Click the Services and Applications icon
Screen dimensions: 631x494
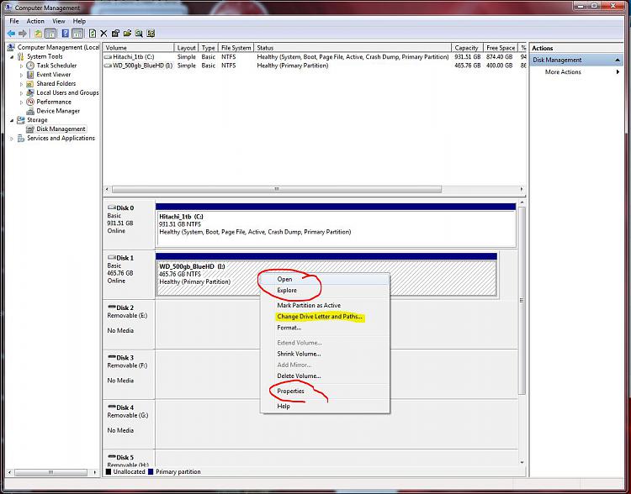tap(21, 139)
